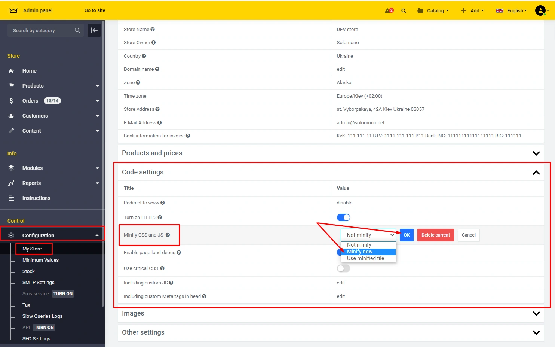The image size is (555, 347).
Task: Enable the Use critical CSS toggle
Action: pyautogui.click(x=343, y=268)
